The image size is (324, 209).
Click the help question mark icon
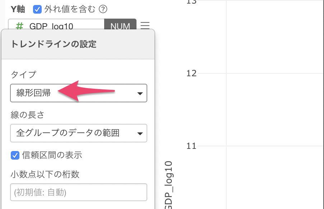(103, 9)
